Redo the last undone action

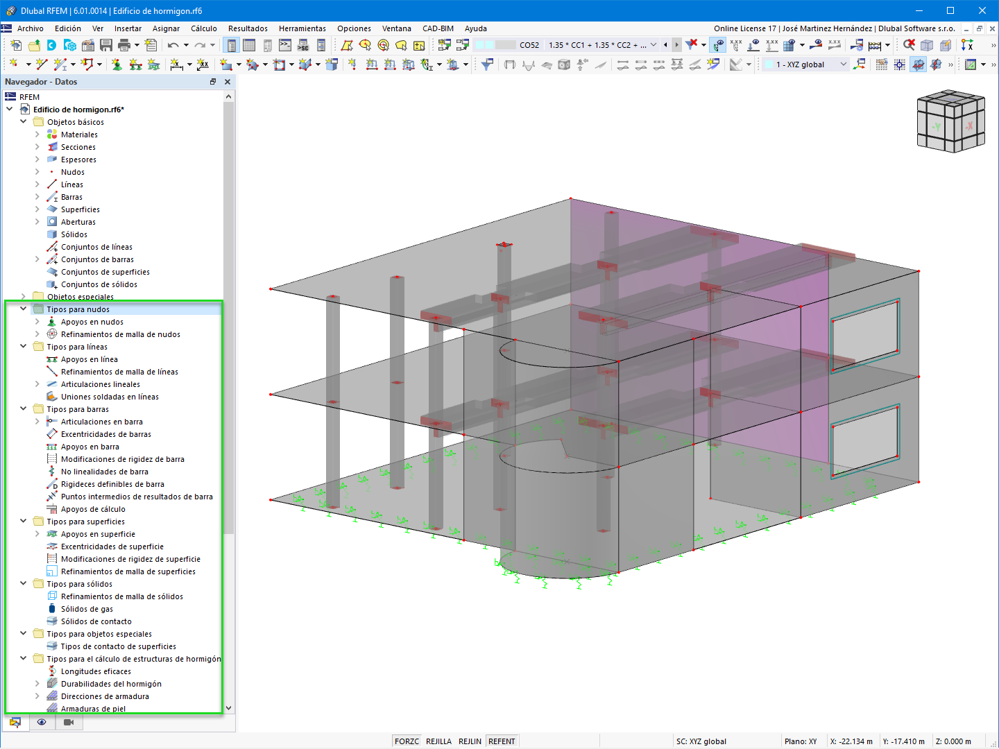[x=200, y=45]
